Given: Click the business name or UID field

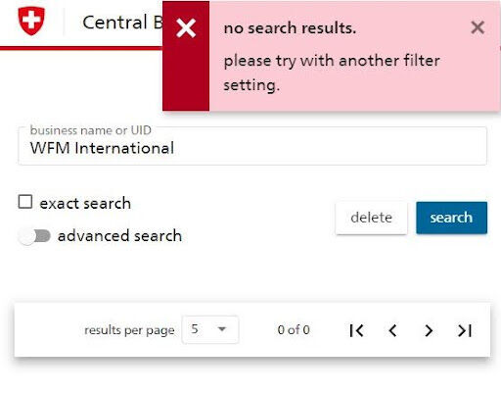Looking at the screenshot, I should 252,146.
